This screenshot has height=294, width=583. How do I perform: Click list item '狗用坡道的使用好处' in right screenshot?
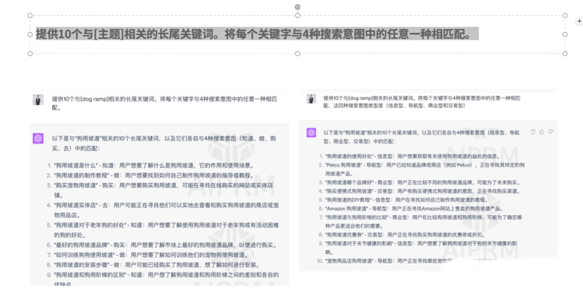(x=413, y=156)
